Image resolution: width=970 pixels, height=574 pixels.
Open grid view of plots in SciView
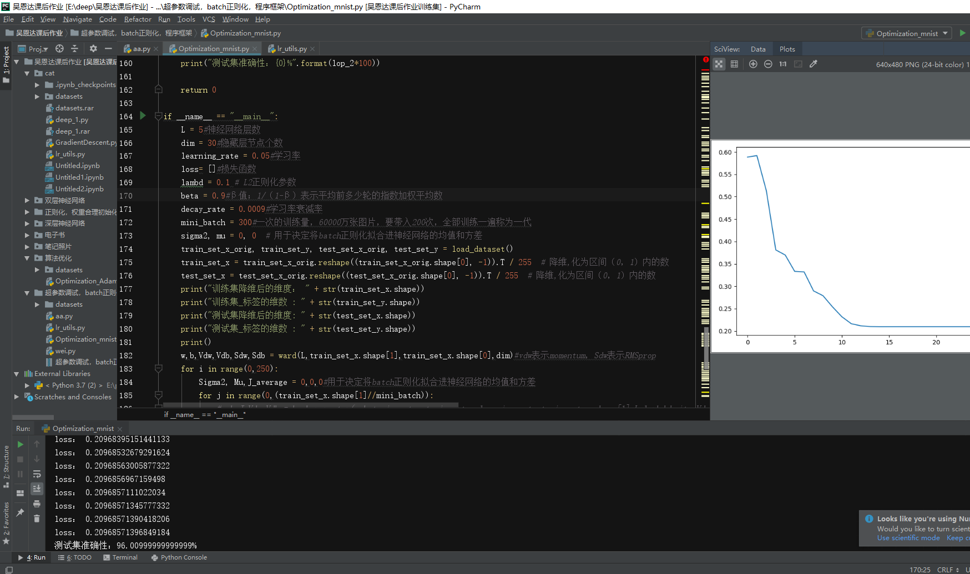pos(734,64)
